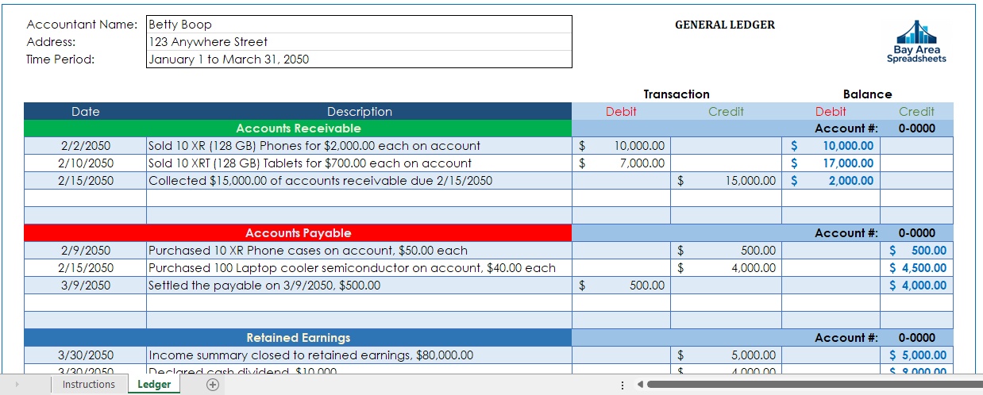
Task: Select the $ 5,000.00 balance credit cell
Action: tap(917, 355)
